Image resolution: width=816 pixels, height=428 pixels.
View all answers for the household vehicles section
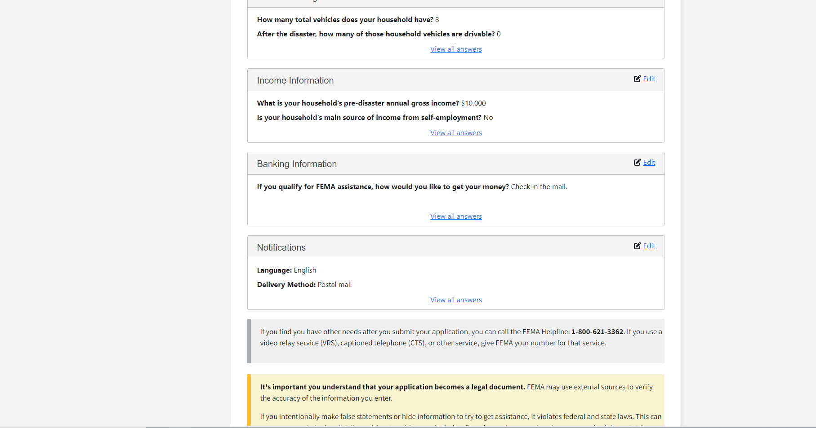point(456,49)
